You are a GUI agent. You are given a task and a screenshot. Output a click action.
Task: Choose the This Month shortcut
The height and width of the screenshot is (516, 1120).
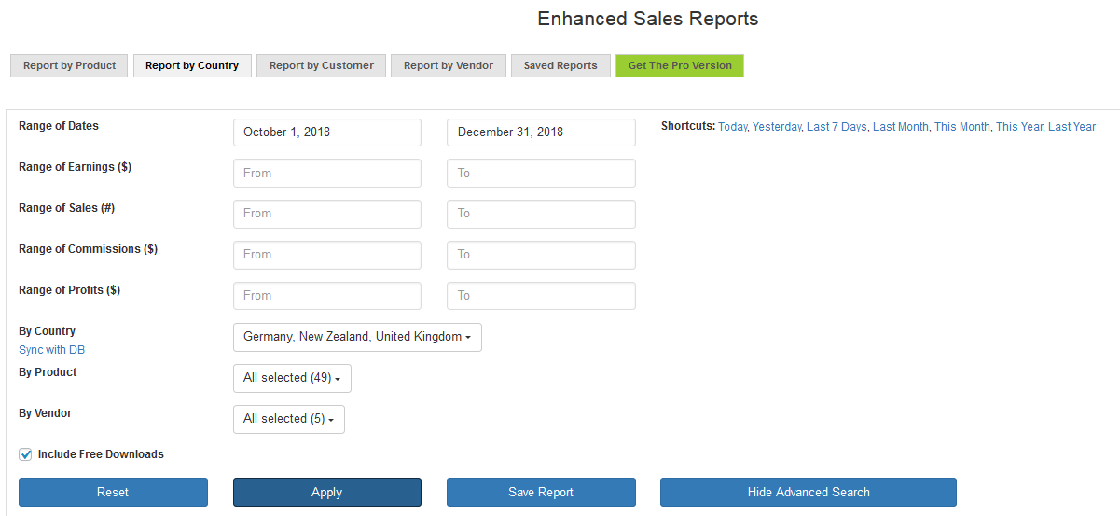click(961, 127)
